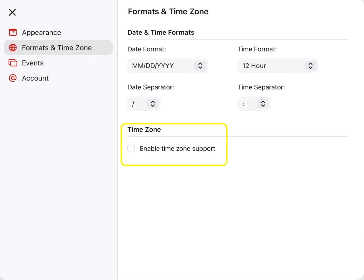This screenshot has width=364, height=280.
Task: Click the Time Format up-down chevron icon
Action: click(310, 66)
